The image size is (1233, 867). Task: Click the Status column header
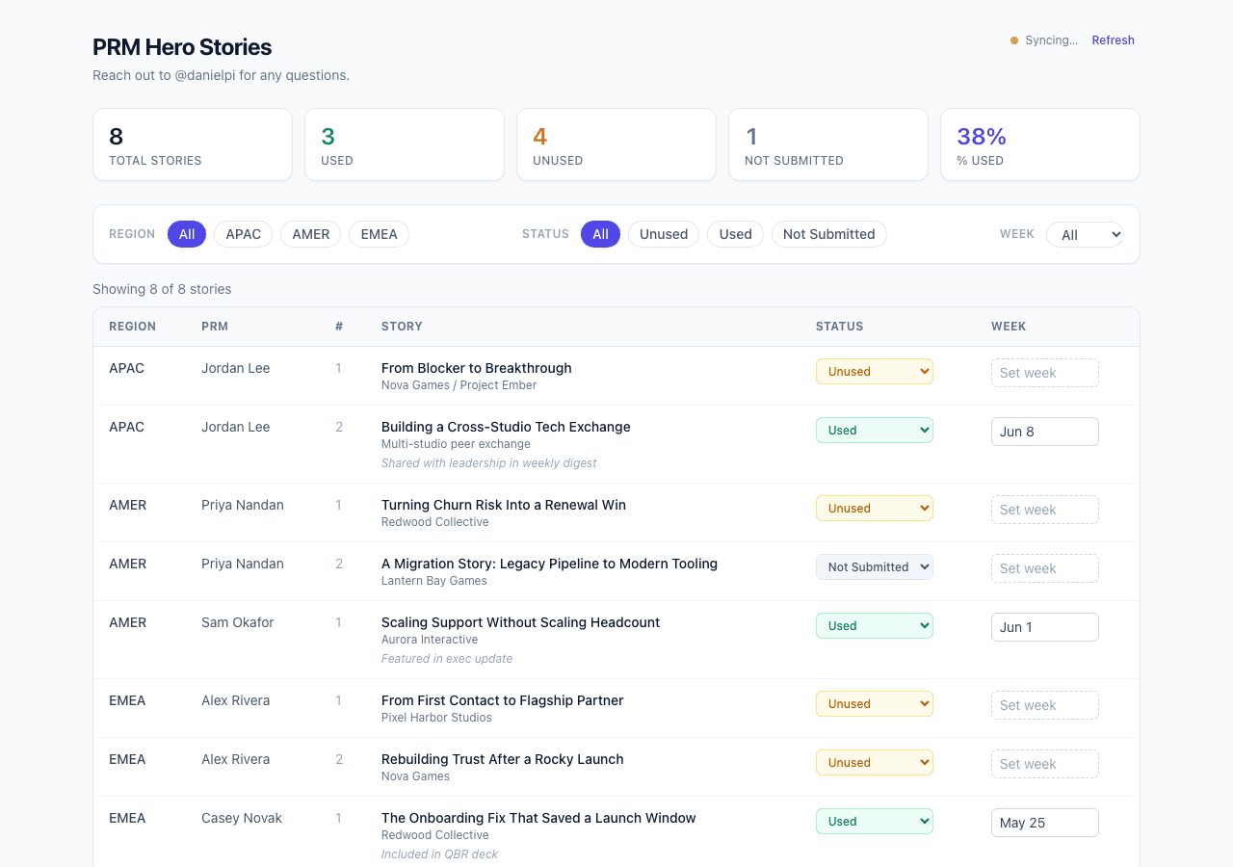point(839,327)
